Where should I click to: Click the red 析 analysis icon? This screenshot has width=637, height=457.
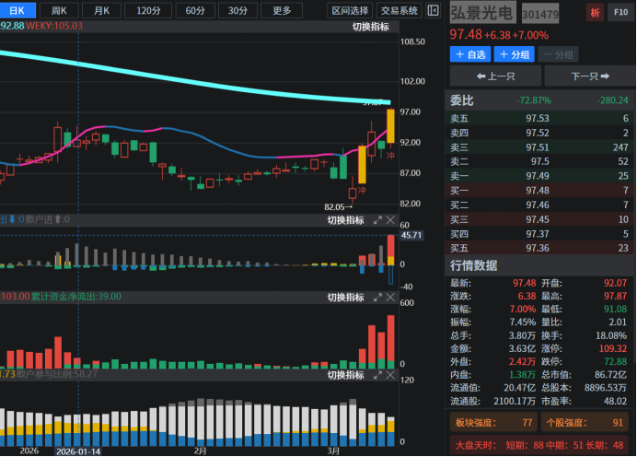tap(595, 12)
